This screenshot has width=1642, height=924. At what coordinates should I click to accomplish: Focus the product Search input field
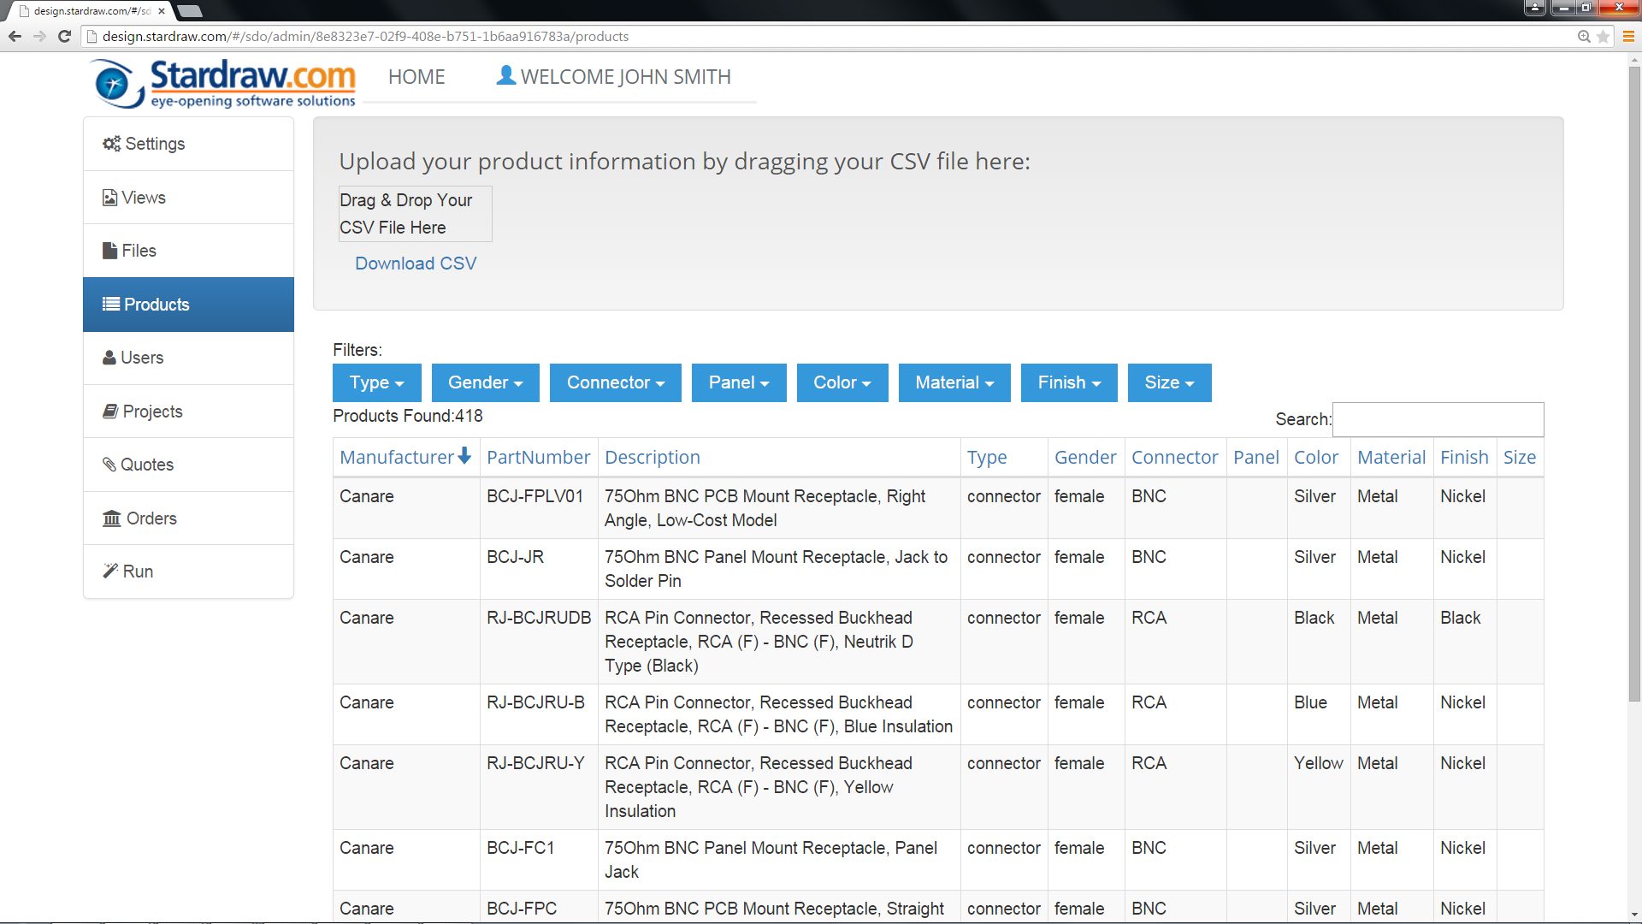tap(1438, 419)
